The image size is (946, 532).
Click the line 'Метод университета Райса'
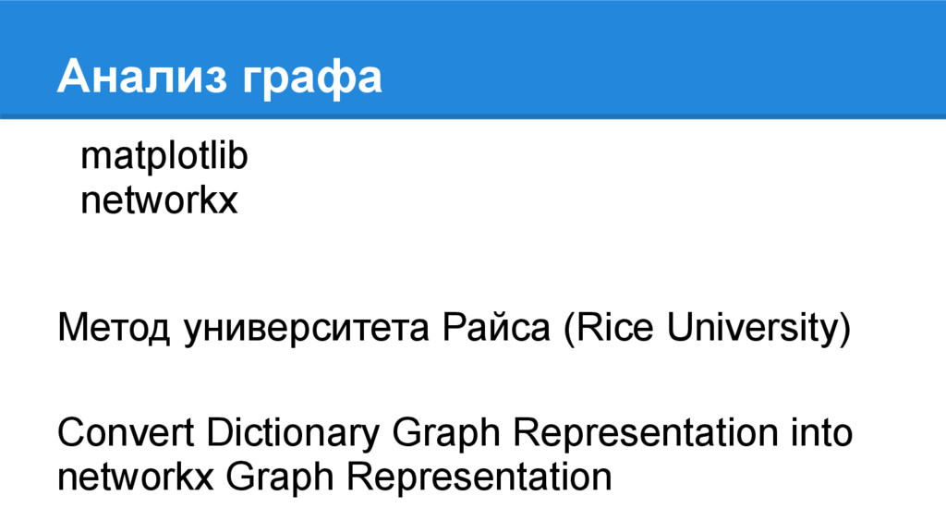[303, 328]
